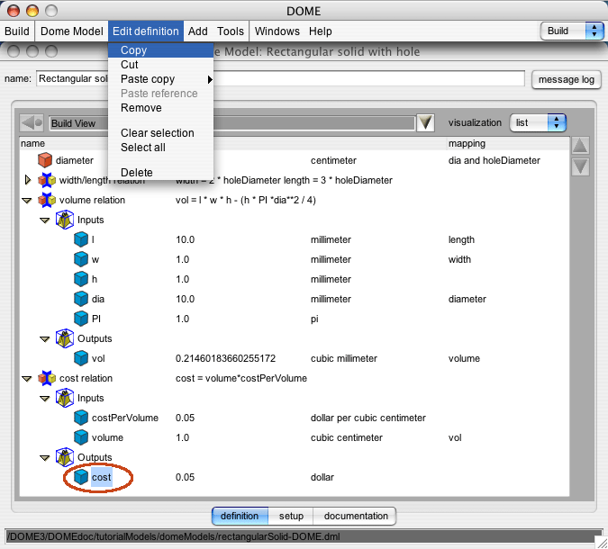Click the 'dollar per cubic centimeter' unit

[368, 418]
